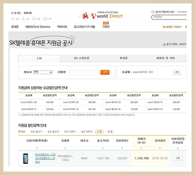The image size is (195, 175).
Task: Switch to the 태블릿 및 기타 tab
Action: [165, 58]
